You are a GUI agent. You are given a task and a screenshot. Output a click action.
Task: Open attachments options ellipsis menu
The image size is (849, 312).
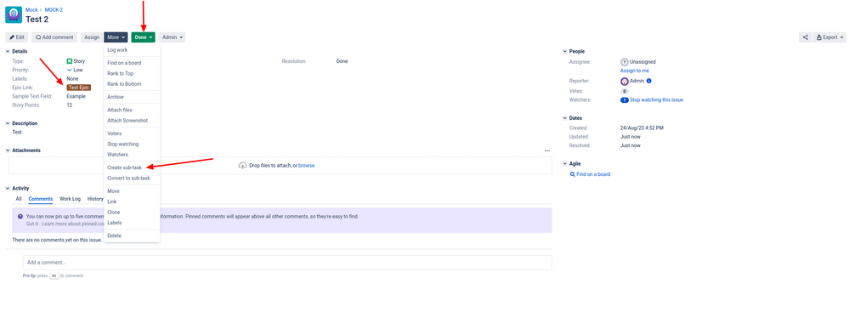click(546, 150)
